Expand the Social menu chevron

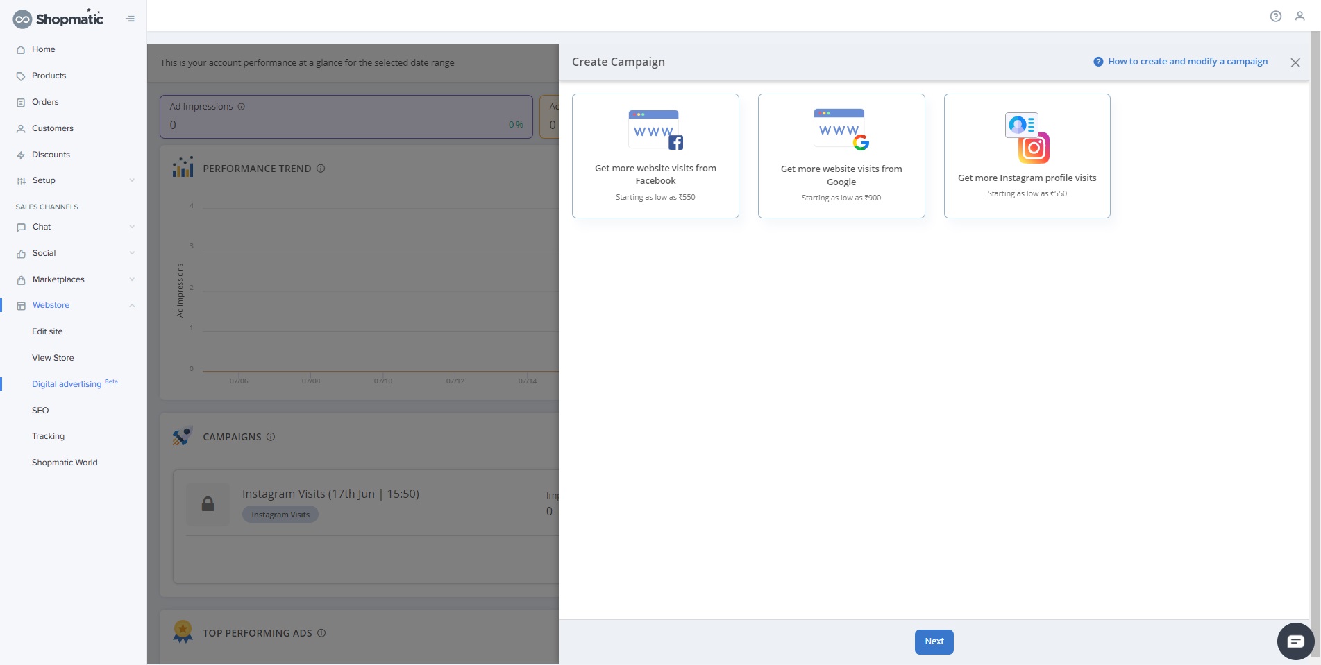pos(132,253)
